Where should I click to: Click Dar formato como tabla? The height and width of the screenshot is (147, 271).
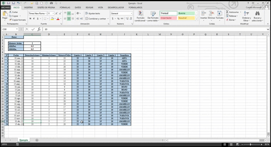point(153,16)
